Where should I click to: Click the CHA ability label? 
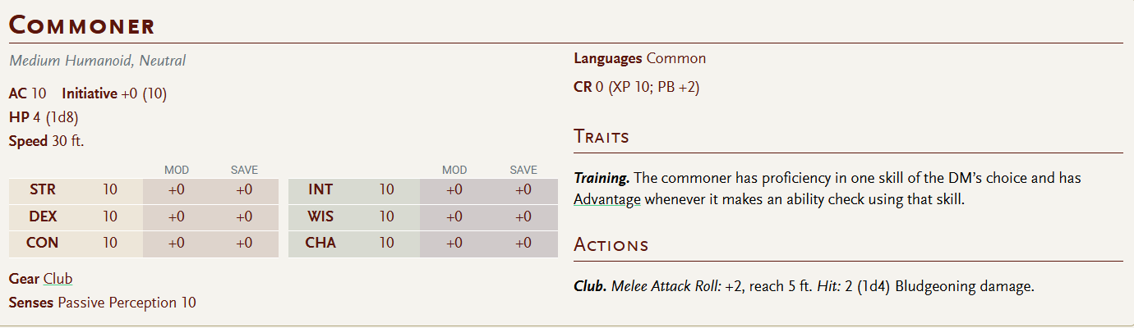[x=320, y=244]
